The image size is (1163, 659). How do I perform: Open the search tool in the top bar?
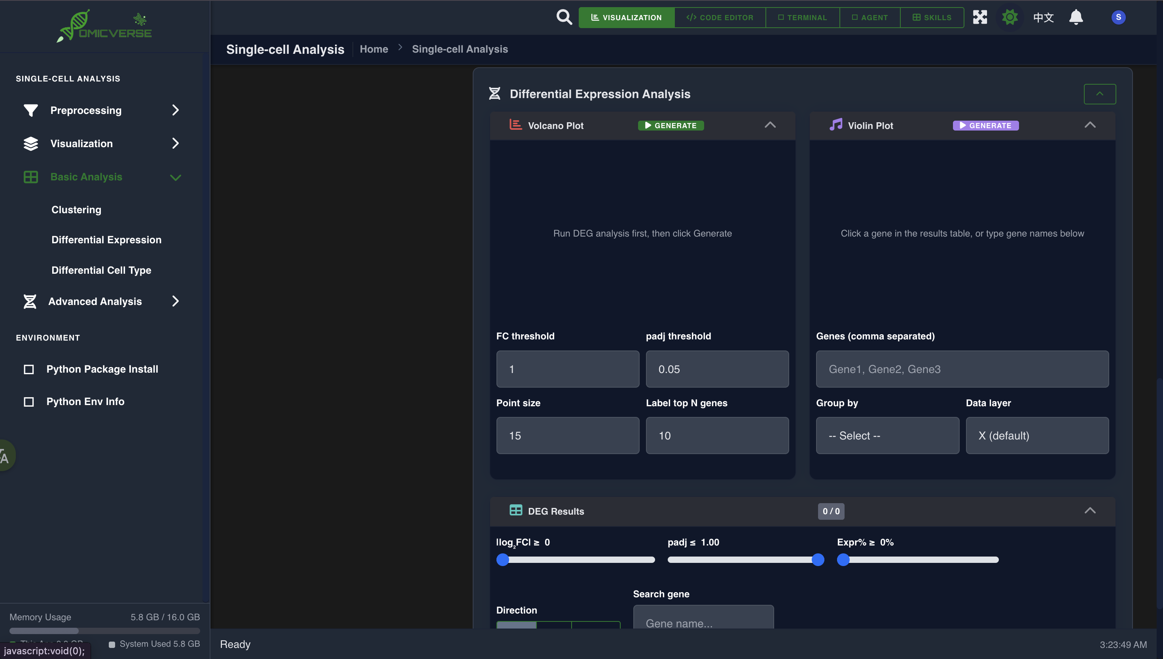coord(564,17)
